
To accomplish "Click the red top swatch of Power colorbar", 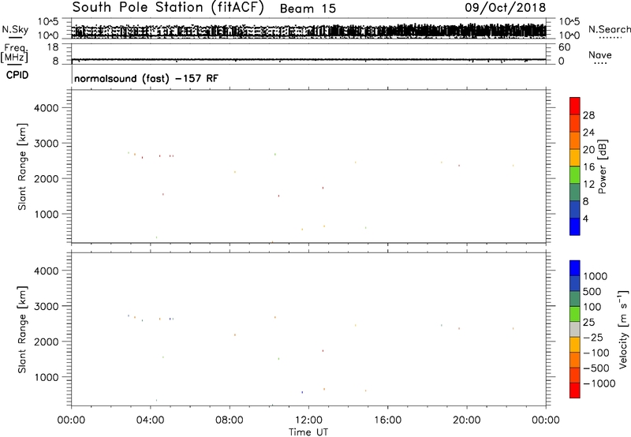I will 574,106.
